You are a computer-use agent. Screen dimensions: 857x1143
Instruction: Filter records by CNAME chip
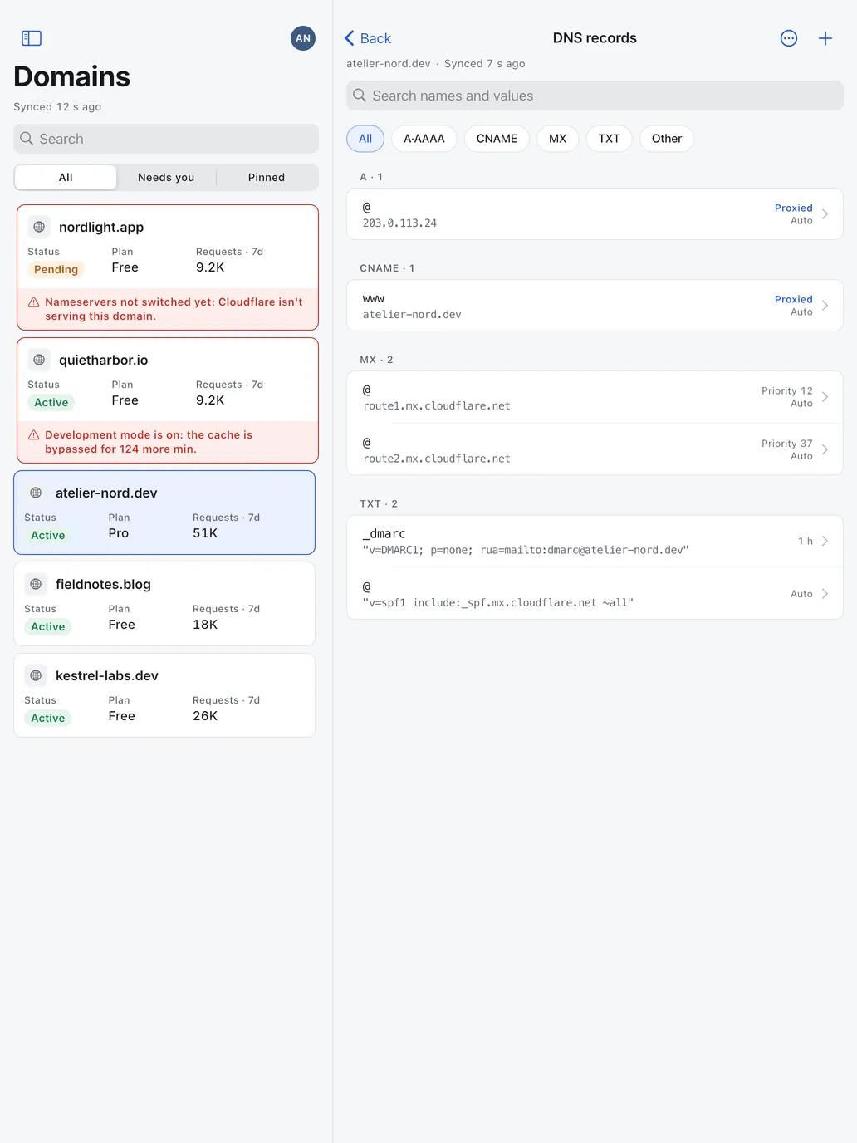tap(497, 139)
